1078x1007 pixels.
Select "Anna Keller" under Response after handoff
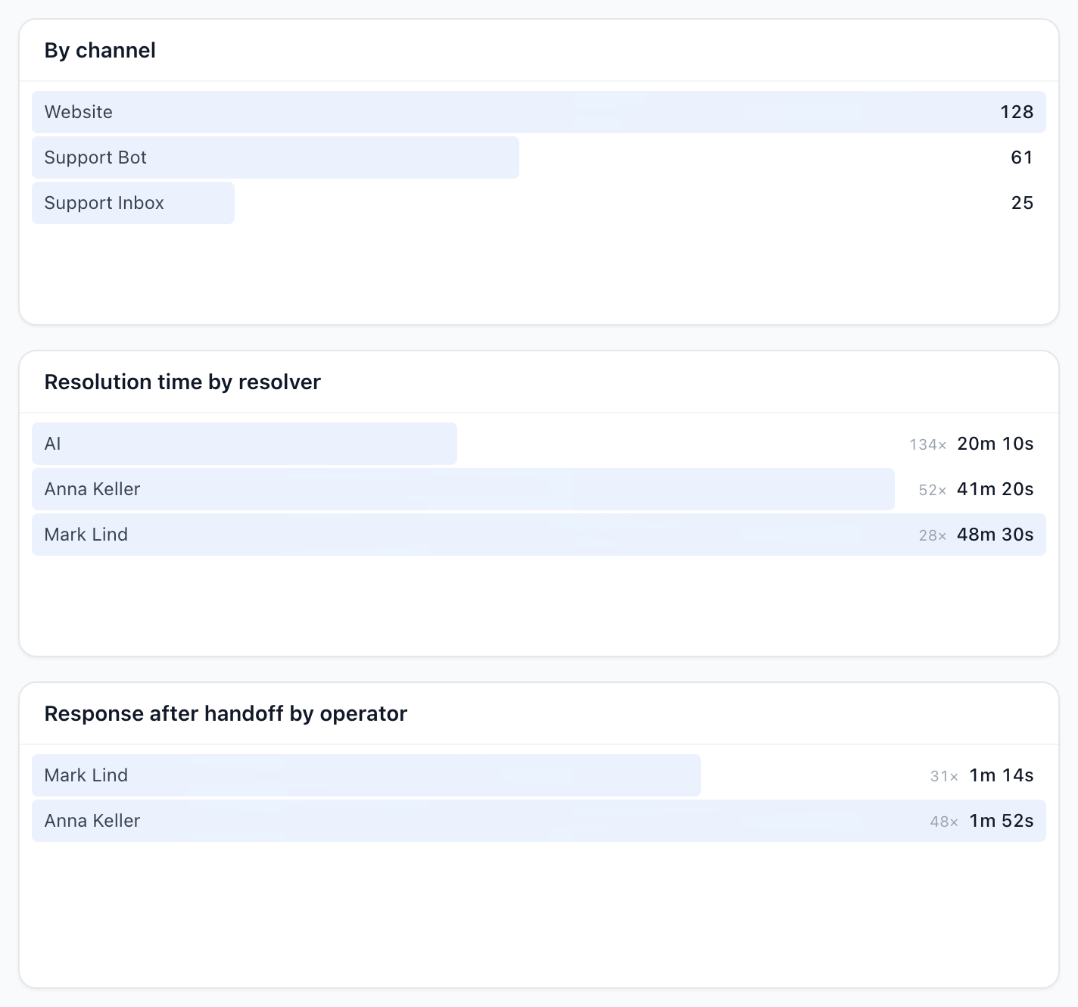[92, 821]
